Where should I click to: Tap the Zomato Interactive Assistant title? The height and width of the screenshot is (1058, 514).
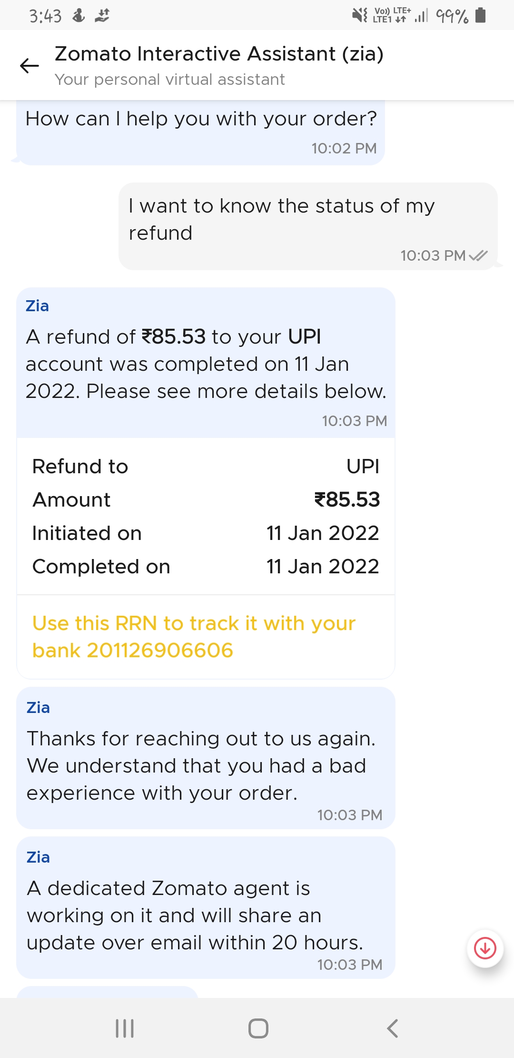click(x=219, y=54)
